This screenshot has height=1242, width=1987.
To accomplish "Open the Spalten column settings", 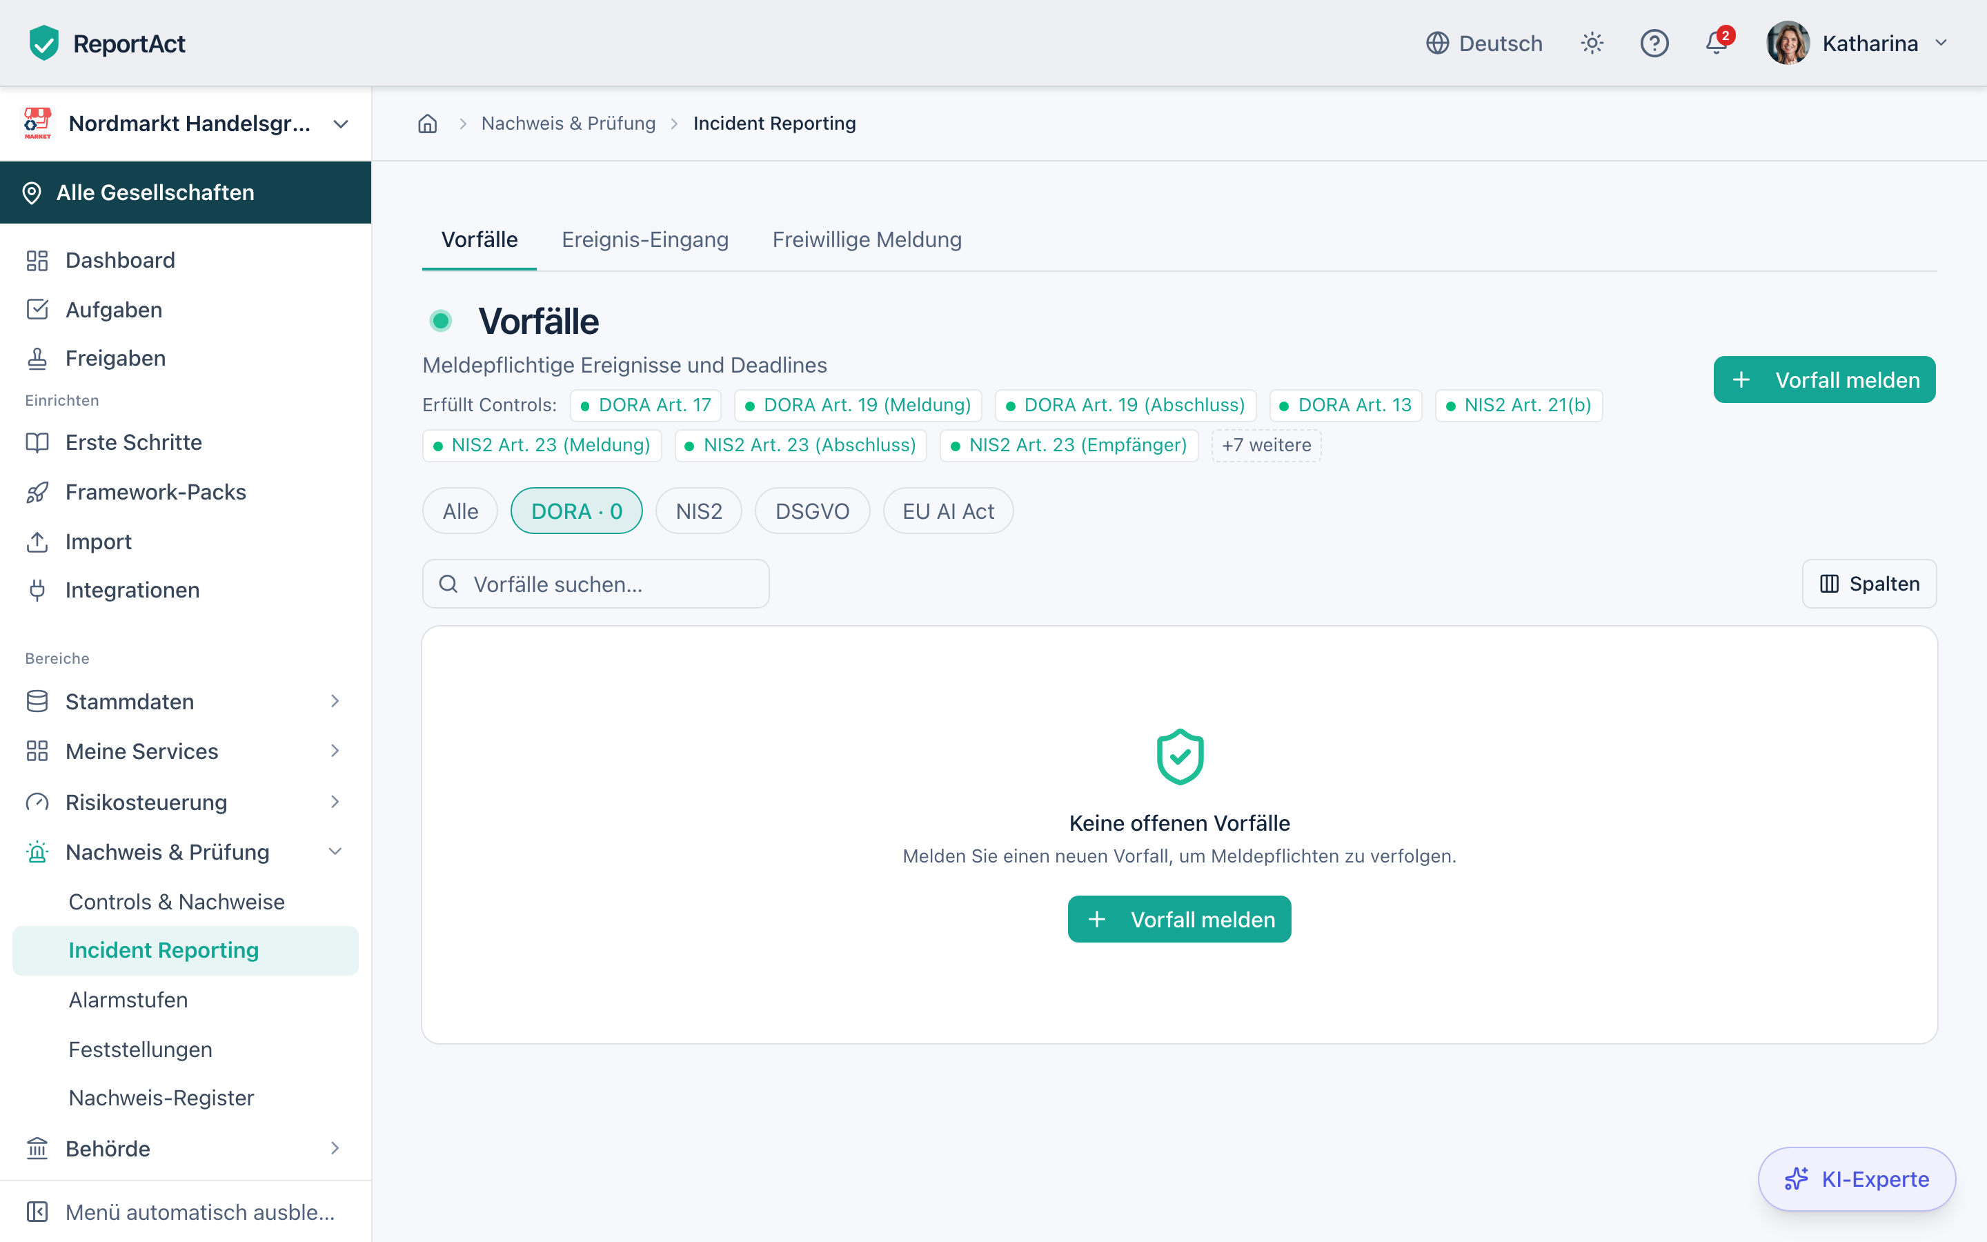I will (1870, 584).
